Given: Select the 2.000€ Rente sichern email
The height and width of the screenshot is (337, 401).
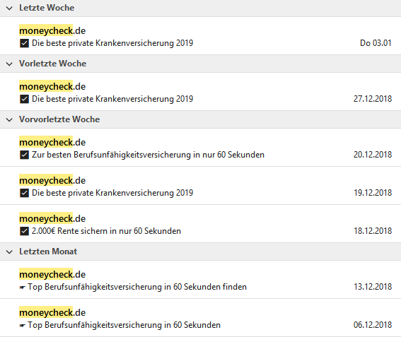Looking at the screenshot, I should pyautogui.click(x=201, y=223).
